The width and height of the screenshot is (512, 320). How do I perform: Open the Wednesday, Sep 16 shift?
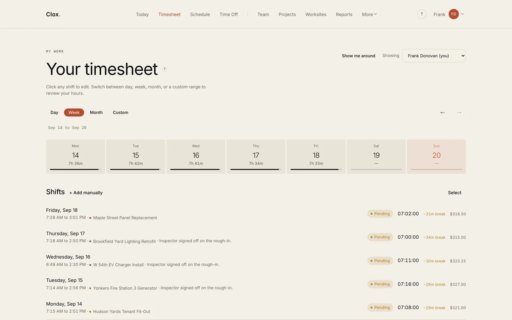click(x=256, y=260)
